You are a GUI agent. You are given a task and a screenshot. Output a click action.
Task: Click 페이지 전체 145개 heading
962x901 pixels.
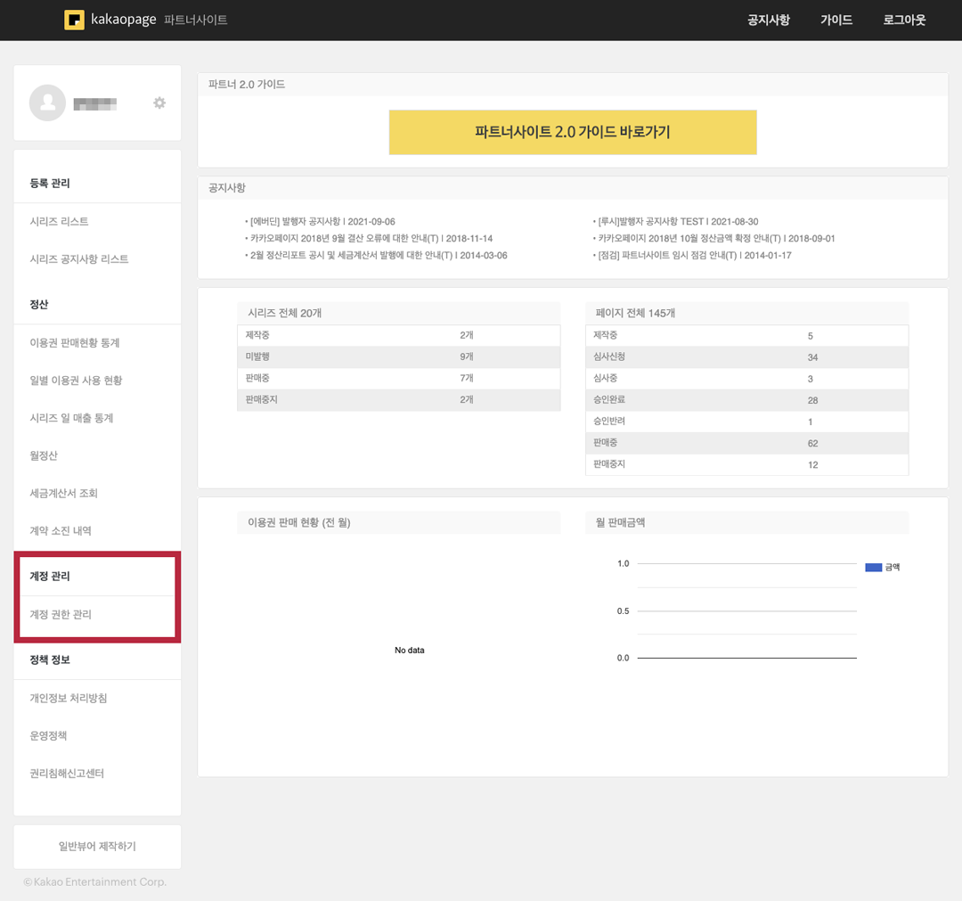(x=635, y=313)
